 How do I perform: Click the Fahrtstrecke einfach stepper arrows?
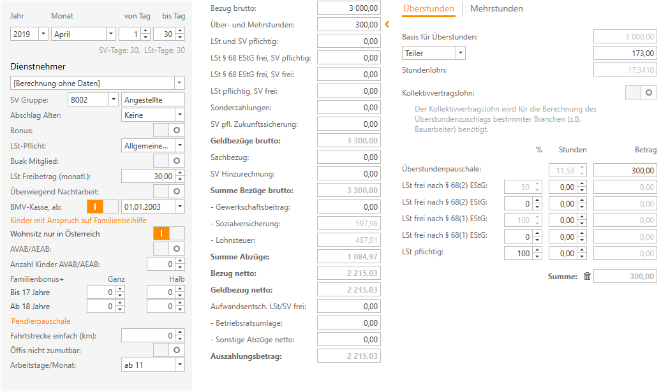180,335
